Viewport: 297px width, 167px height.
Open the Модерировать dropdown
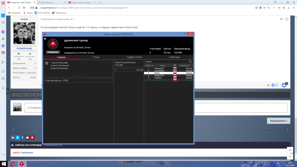[x=279, y=121]
